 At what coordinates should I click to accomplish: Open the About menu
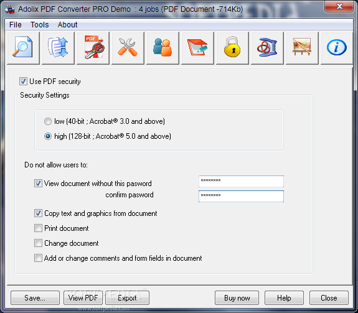[x=67, y=25]
